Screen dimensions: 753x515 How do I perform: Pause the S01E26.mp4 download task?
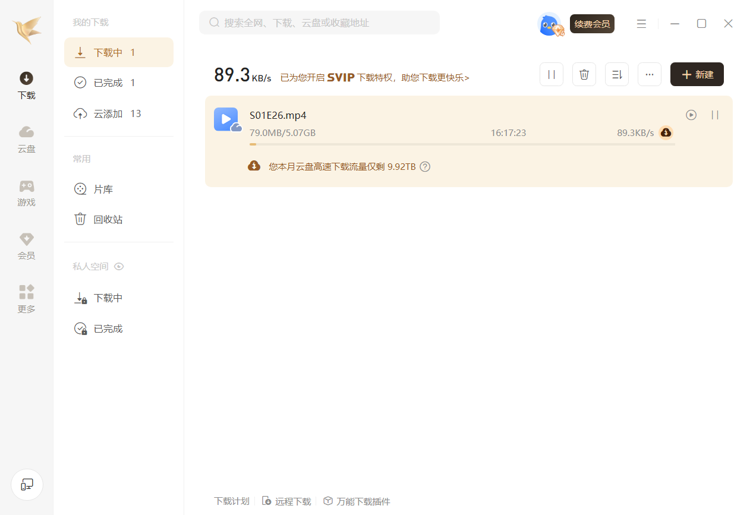(x=716, y=115)
